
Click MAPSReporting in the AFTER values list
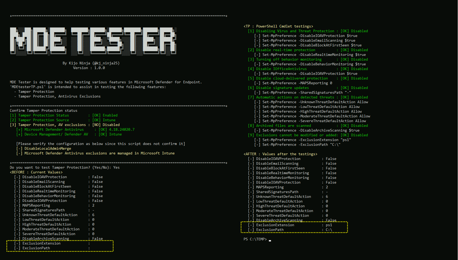[x=288, y=187]
